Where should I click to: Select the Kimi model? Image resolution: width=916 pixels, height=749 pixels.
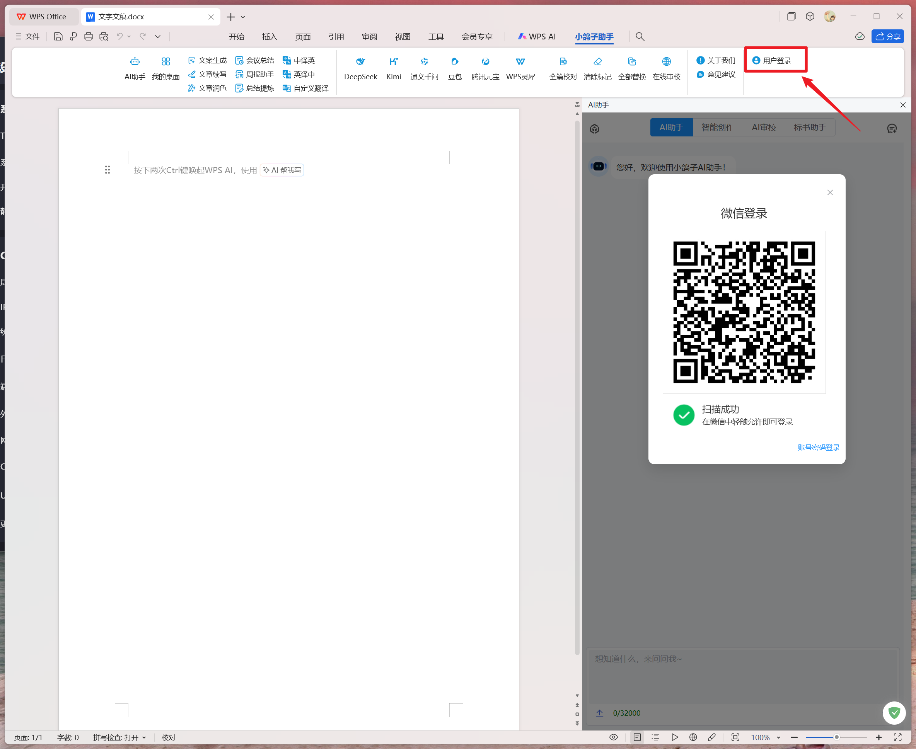(394, 69)
